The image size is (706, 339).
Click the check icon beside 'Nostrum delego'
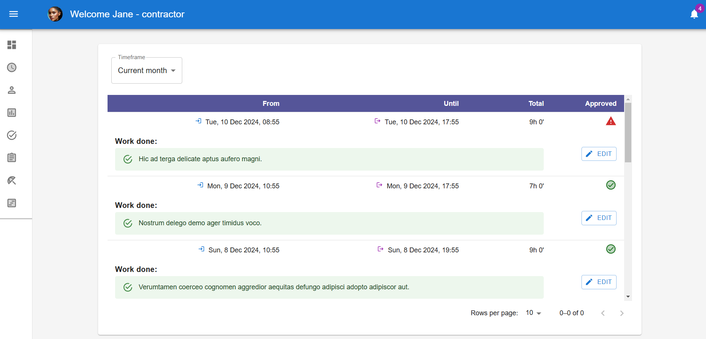coord(128,223)
